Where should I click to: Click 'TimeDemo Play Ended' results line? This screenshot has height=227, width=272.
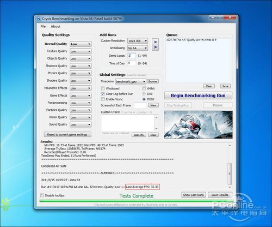pyautogui.click(x=69, y=156)
